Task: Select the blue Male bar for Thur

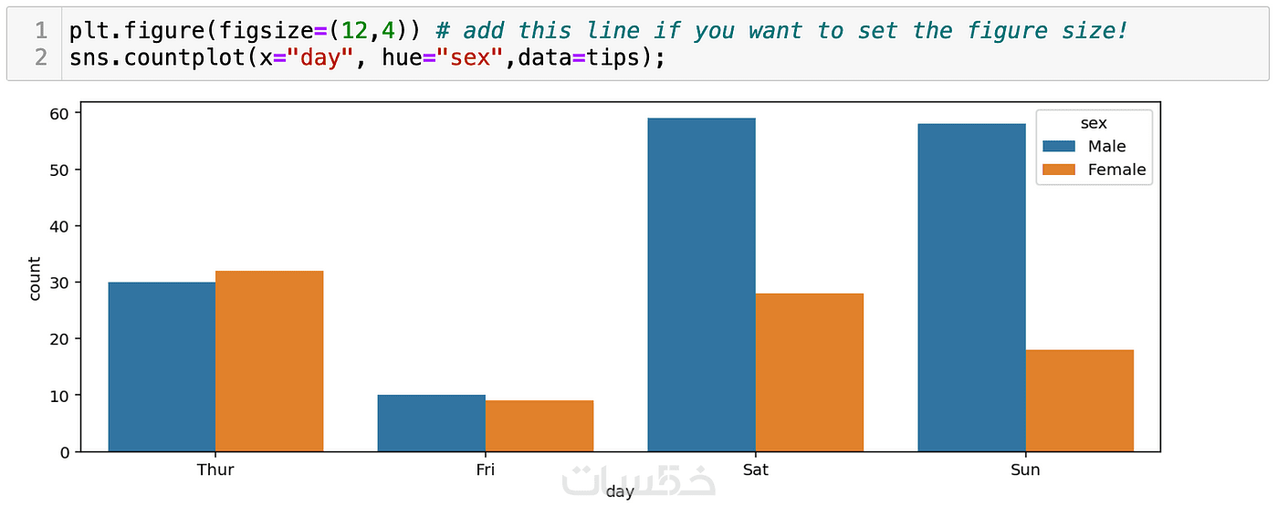Action: [x=162, y=367]
